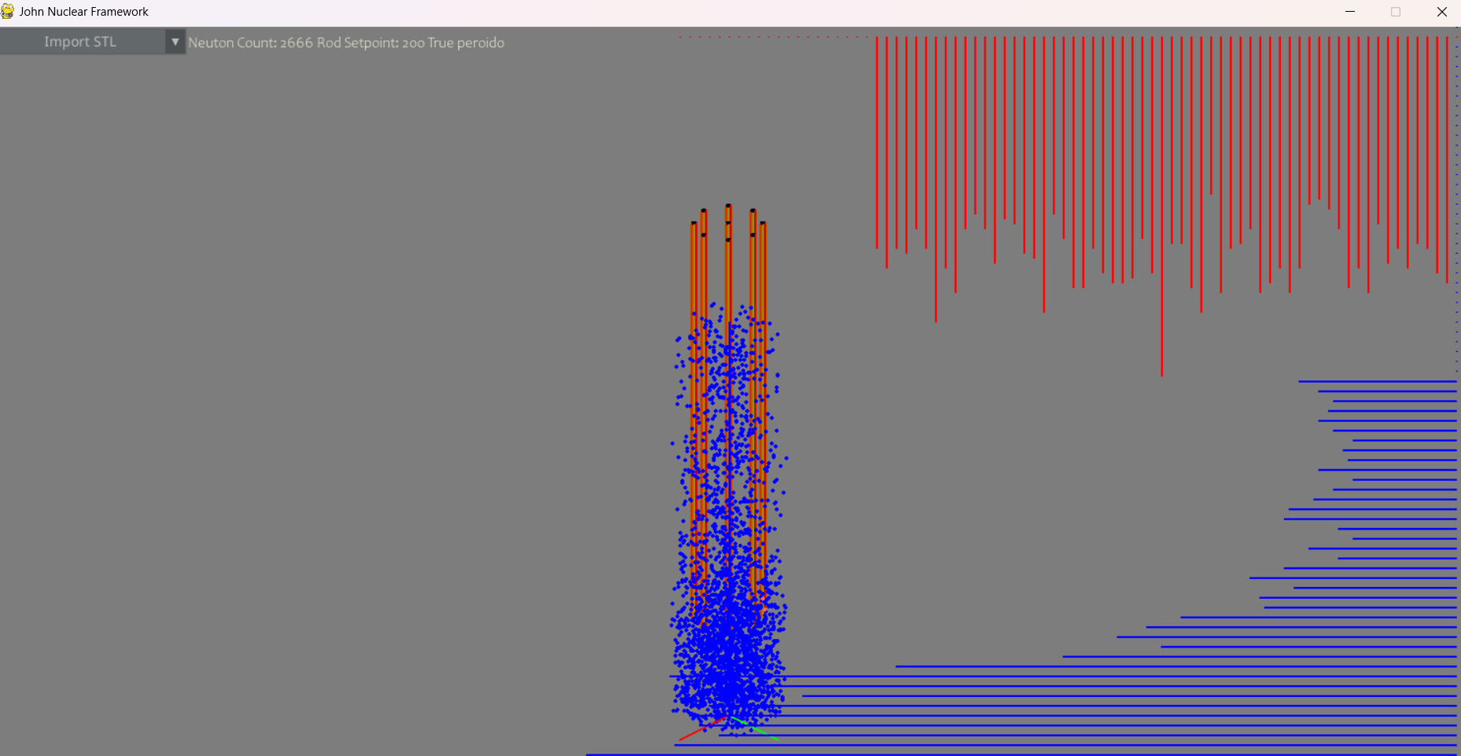
Task: Click the red dotted line at viewport top
Action: [x=771, y=36]
